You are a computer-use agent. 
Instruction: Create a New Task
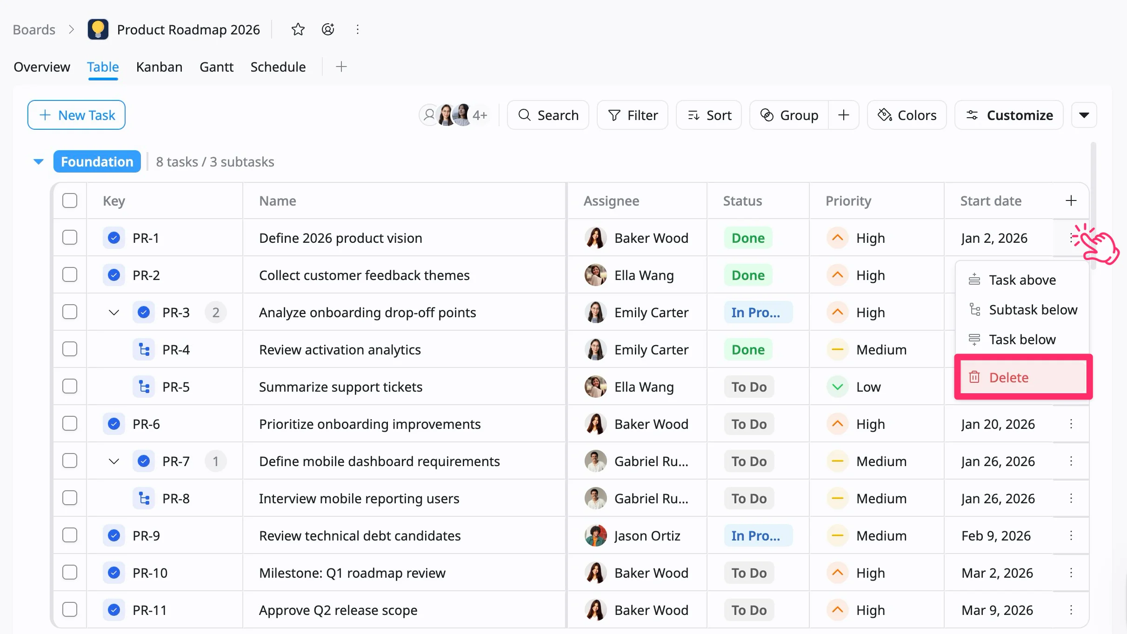(x=76, y=115)
